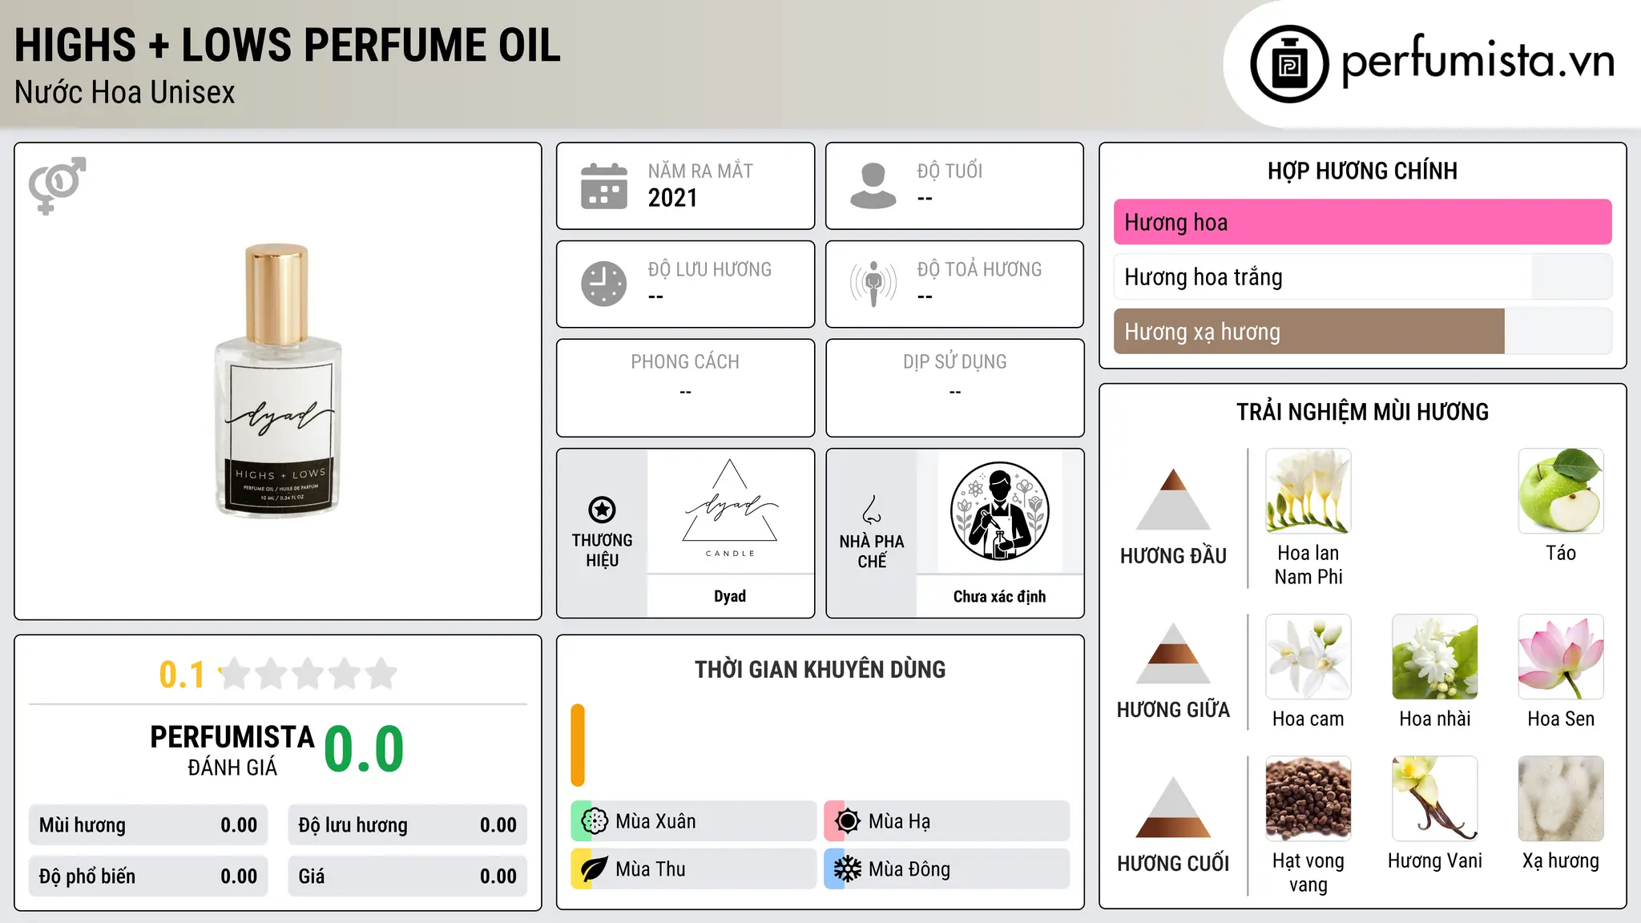1641x923 pixels.
Task: Click the HỢP HƯƠNG CHÍNH heading
Action: click(x=1362, y=171)
